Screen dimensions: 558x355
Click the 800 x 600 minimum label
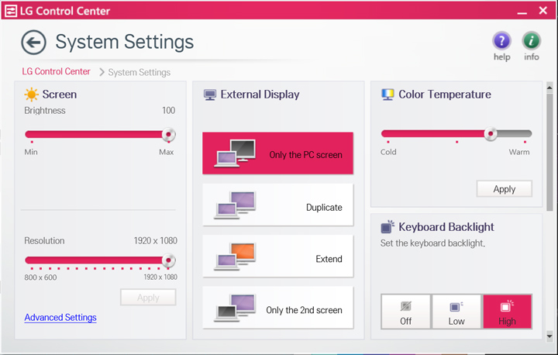click(40, 277)
